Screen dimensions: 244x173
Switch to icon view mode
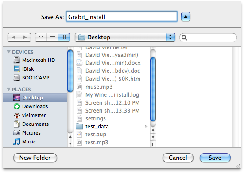41,37
